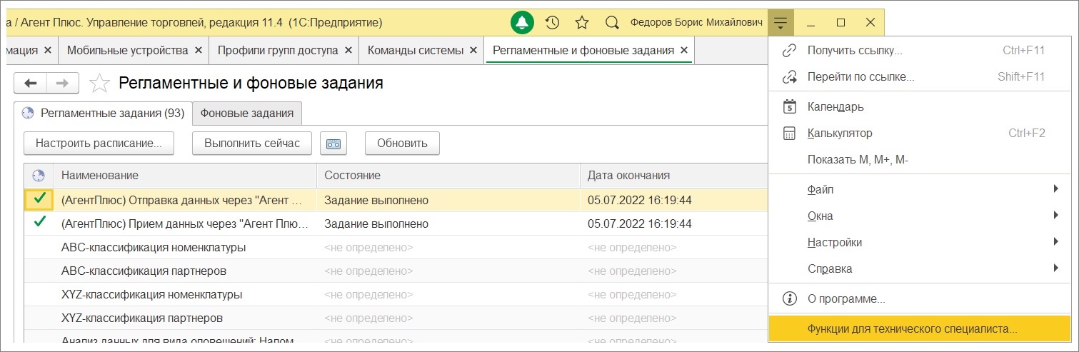Select XYZ-классификация номенклатуры row

[396, 294]
